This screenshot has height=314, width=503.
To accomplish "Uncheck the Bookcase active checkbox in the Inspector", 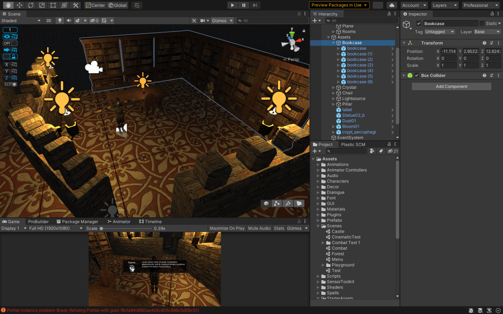I will pyautogui.click(x=419, y=24).
